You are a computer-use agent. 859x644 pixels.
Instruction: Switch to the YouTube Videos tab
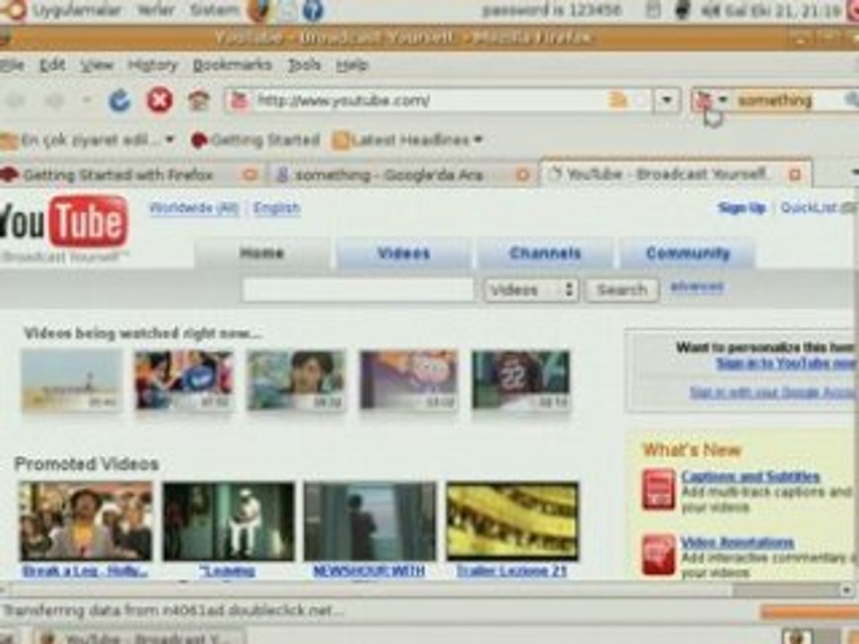(x=404, y=253)
